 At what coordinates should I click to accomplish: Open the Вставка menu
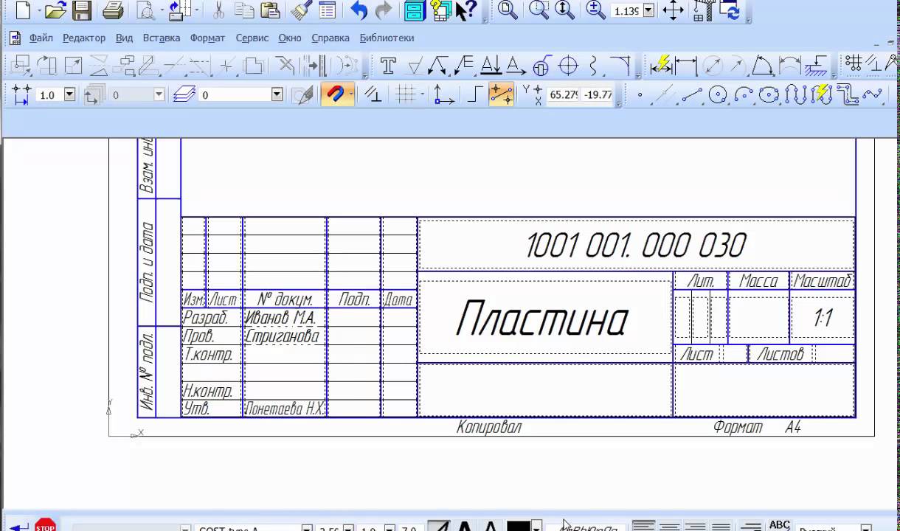[x=162, y=38]
